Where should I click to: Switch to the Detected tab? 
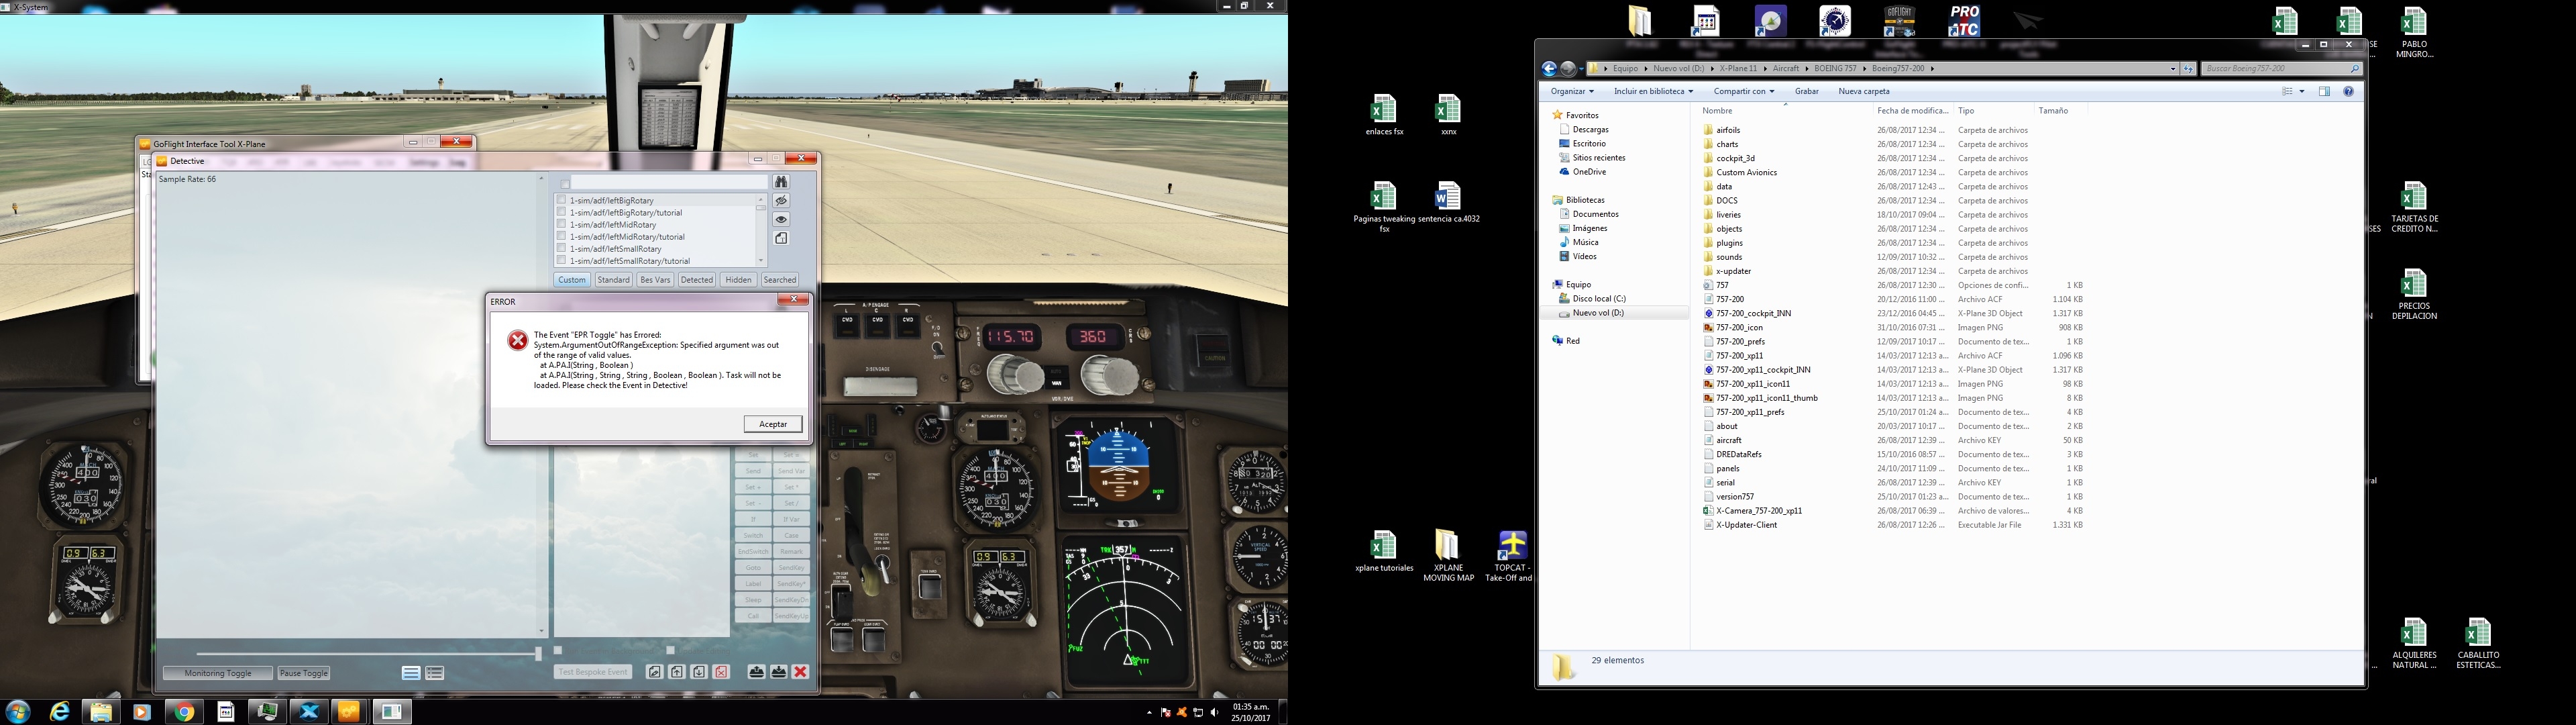(x=696, y=279)
